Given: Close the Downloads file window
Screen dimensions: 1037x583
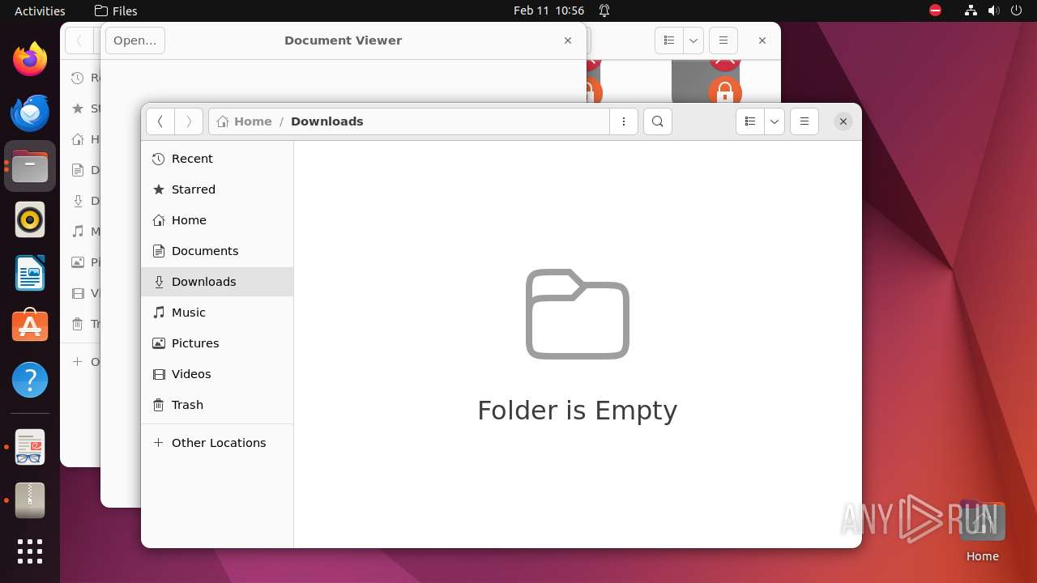Looking at the screenshot, I should (843, 121).
